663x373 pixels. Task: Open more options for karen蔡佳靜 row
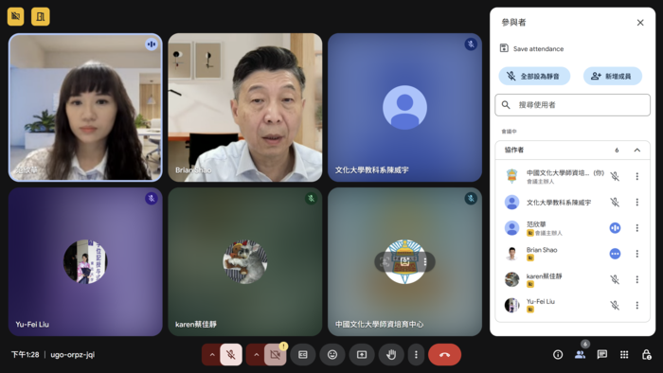coord(637,279)
